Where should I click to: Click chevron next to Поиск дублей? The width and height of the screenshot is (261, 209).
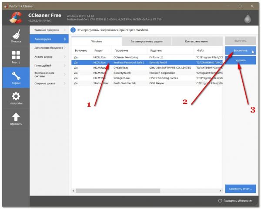tap(64, 66)
